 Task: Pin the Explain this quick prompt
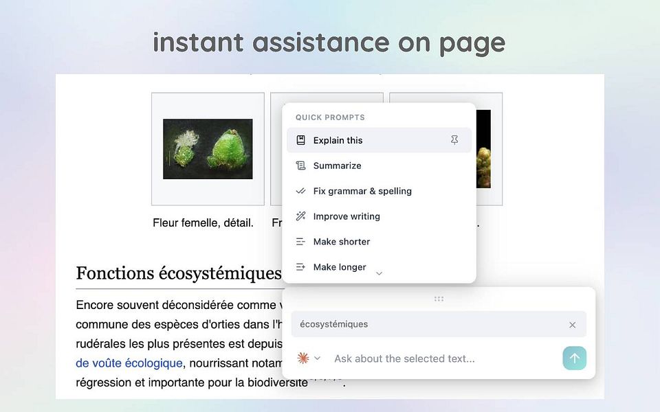pyautogui.click(x=454, y=140)
